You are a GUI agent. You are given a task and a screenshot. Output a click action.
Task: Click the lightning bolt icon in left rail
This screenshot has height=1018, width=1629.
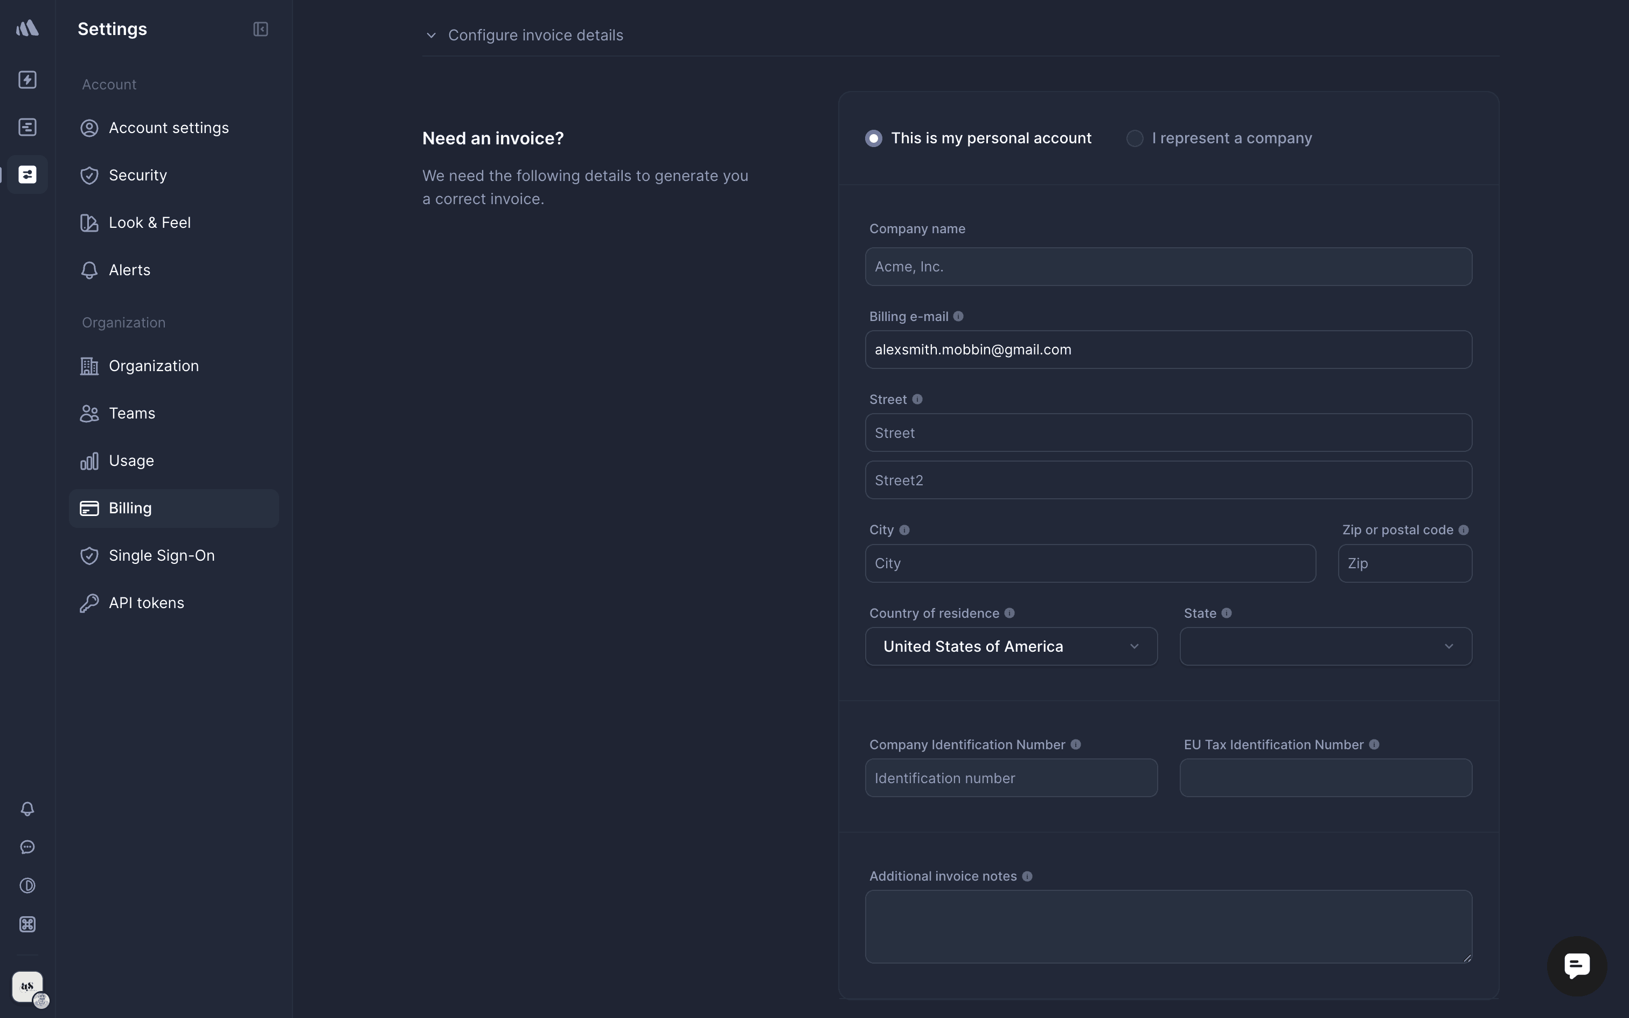(27, 80)
